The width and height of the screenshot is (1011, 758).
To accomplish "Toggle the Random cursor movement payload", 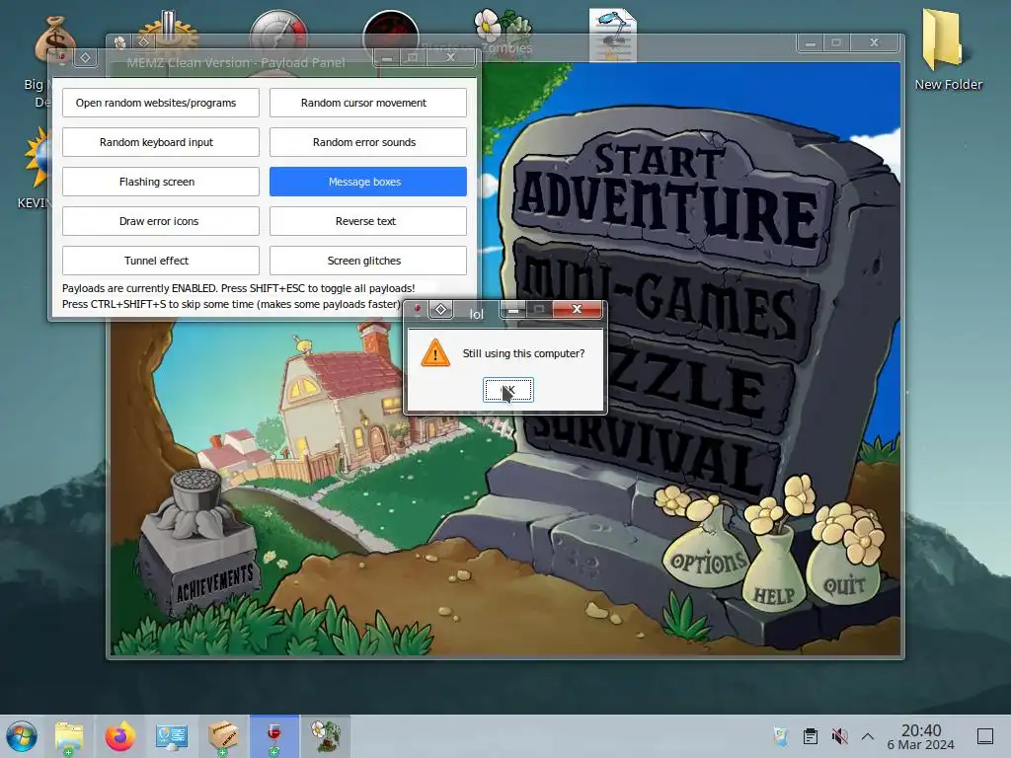I will coord(368,103).
